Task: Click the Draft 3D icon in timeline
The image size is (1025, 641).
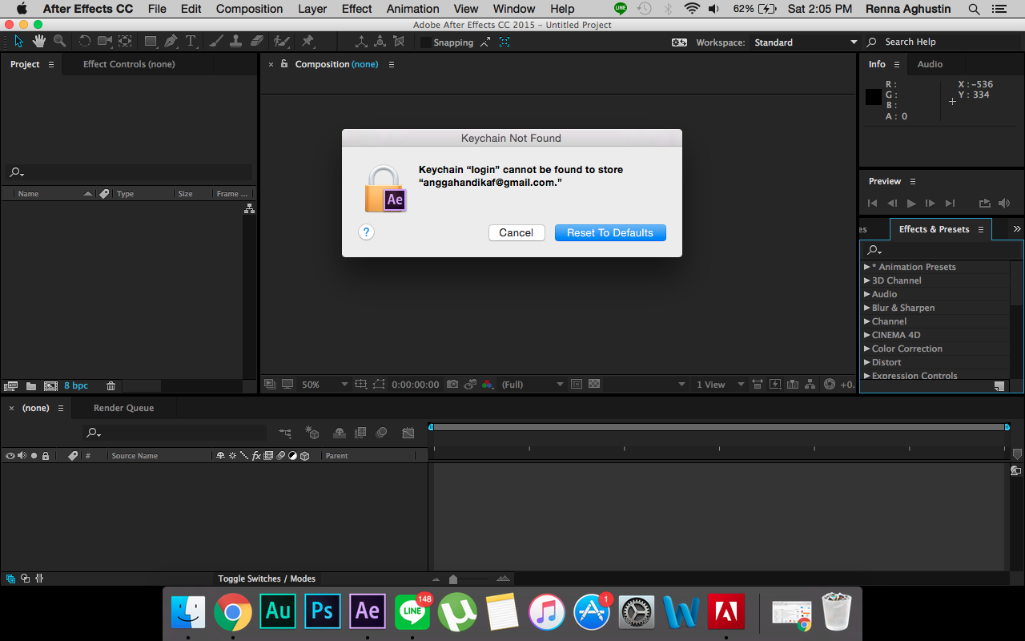Action: [312, 433]
